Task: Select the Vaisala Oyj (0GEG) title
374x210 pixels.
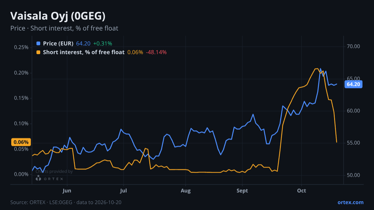Action: (x=58, y=16)
